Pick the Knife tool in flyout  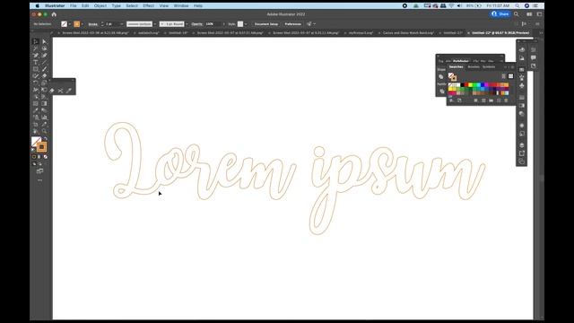(x=68, y=91)
